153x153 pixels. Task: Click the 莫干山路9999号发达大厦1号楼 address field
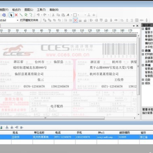(x=111, y=68)
